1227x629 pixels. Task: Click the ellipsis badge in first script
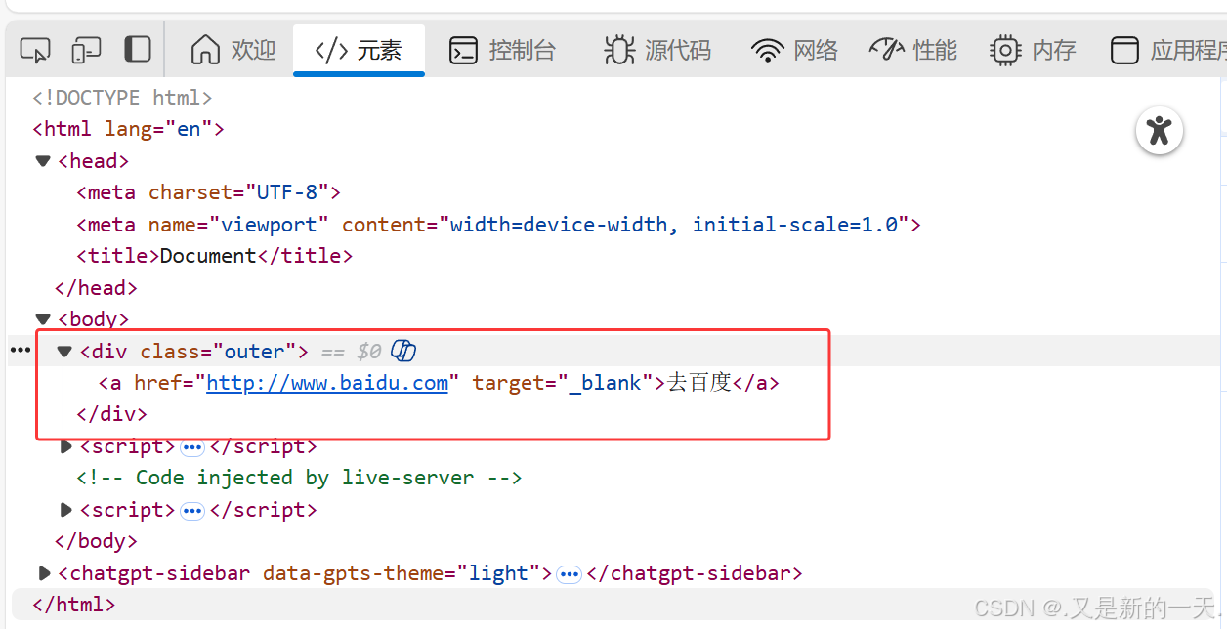[192, 447]
